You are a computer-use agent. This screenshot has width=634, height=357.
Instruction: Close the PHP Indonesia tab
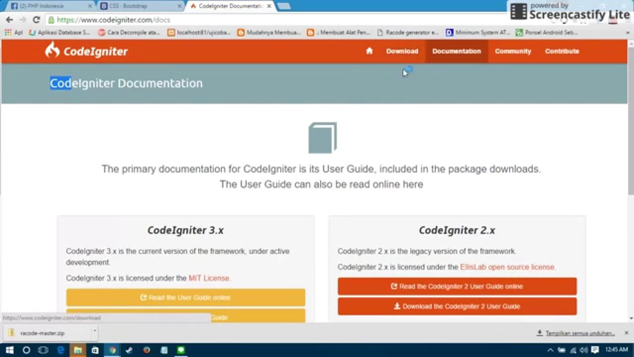tap(90, 6)
